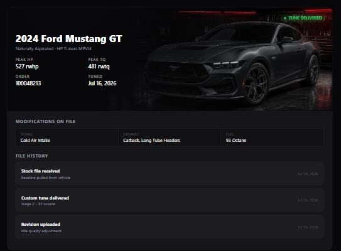Click the 481 rwtq peak torque value
341x251 pixels.
[99, 67]
